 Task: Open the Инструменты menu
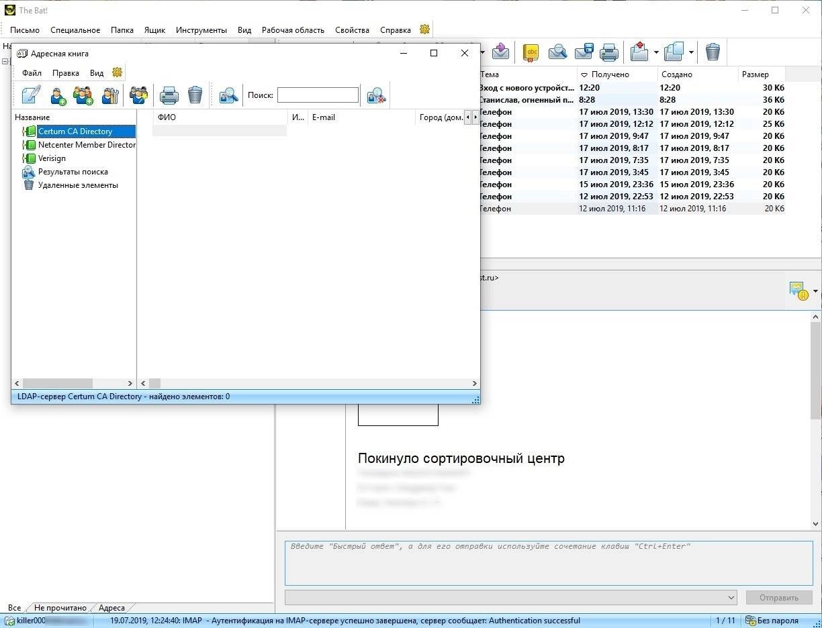201,30
